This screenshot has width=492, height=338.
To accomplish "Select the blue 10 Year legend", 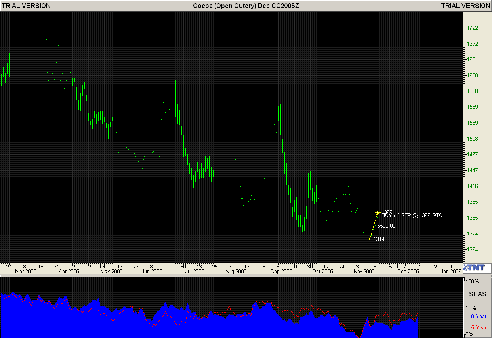I will (477, 316).
